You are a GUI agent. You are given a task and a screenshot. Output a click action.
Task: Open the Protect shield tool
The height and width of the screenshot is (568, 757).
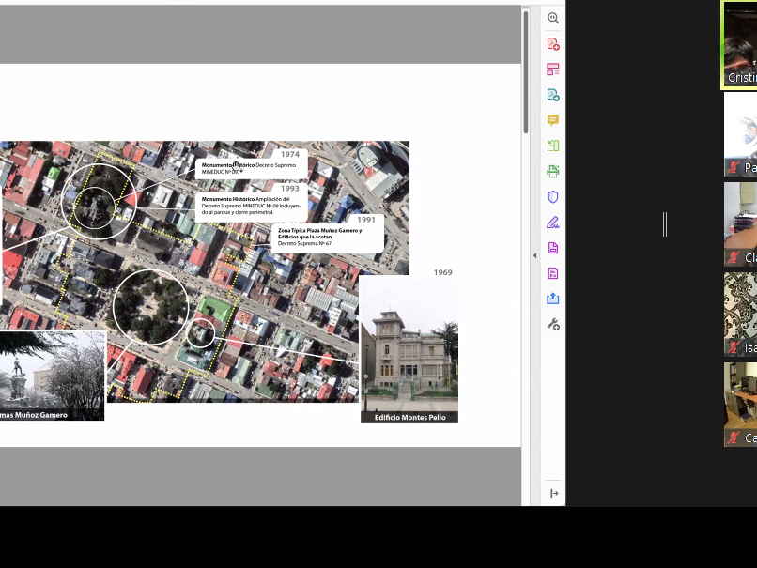click(553, 196)
